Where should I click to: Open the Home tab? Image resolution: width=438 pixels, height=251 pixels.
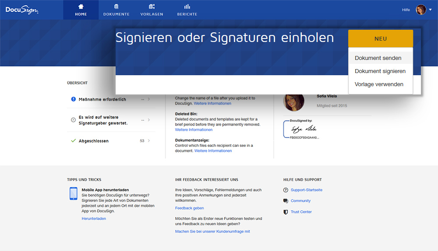point(81,10)
